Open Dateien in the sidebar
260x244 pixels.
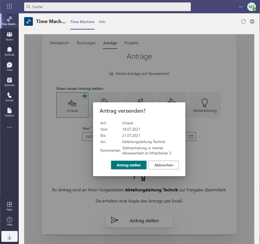point(9,112)
